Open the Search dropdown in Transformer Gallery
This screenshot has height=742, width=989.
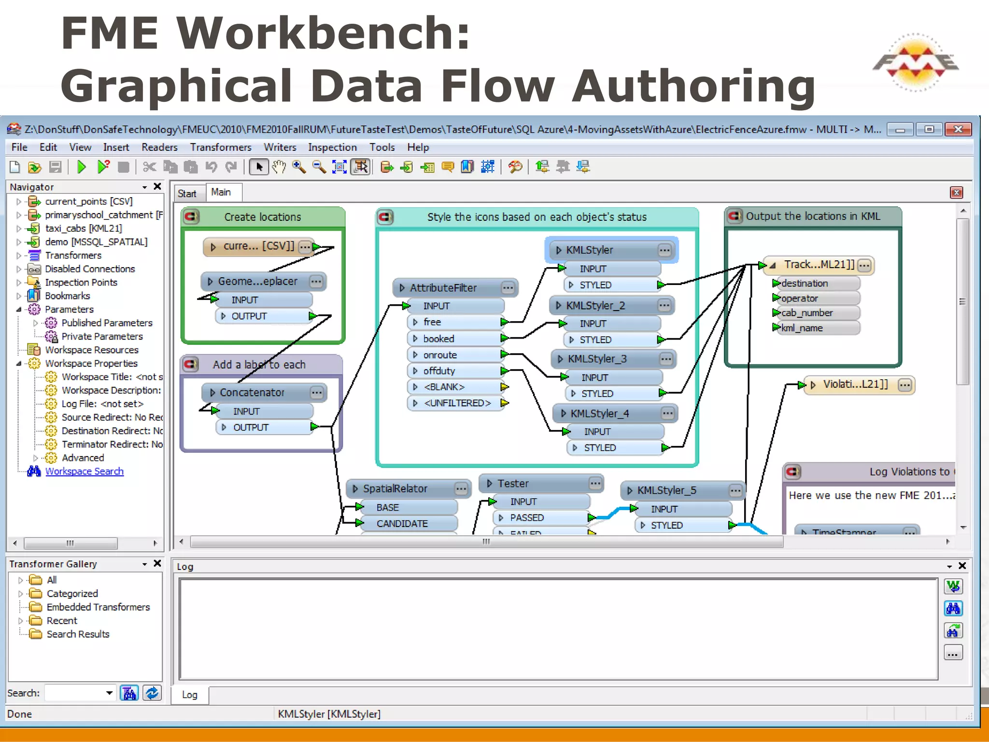[110, 693]
